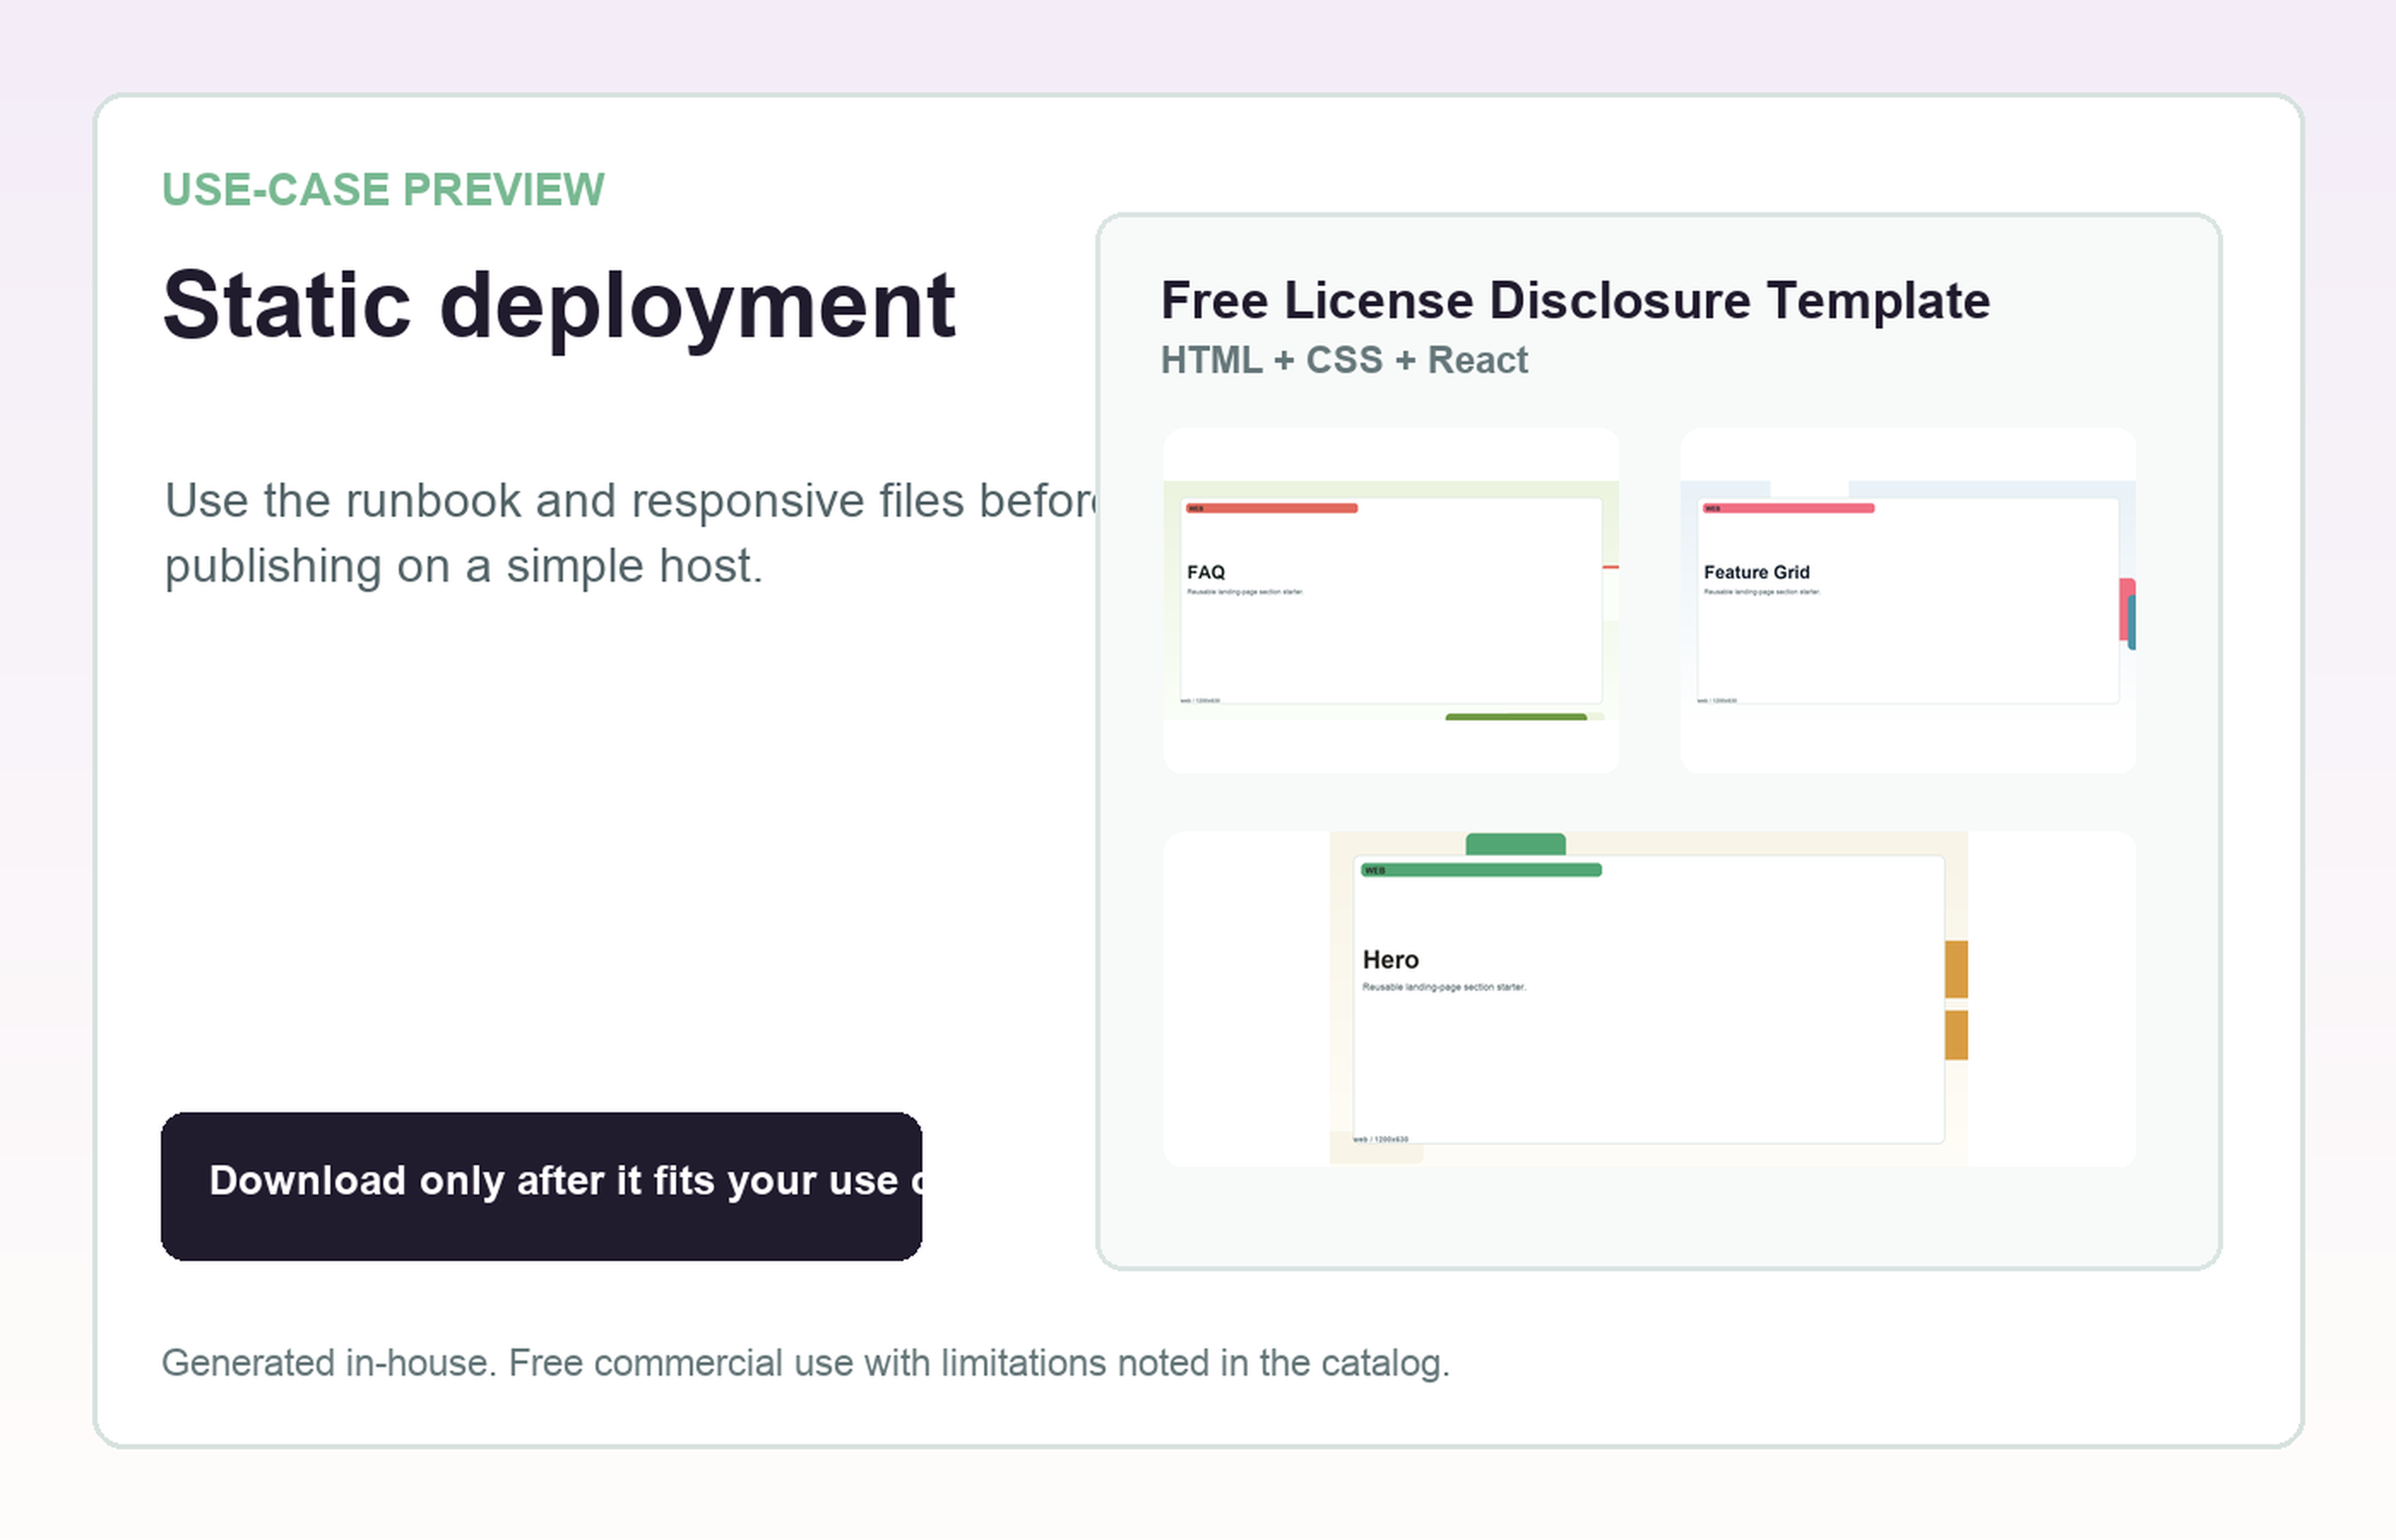The height and width of the screenshot is (1540, 2396).
Task: Click the USE-CASE PREVIEW label
Action: coord(383,190)
